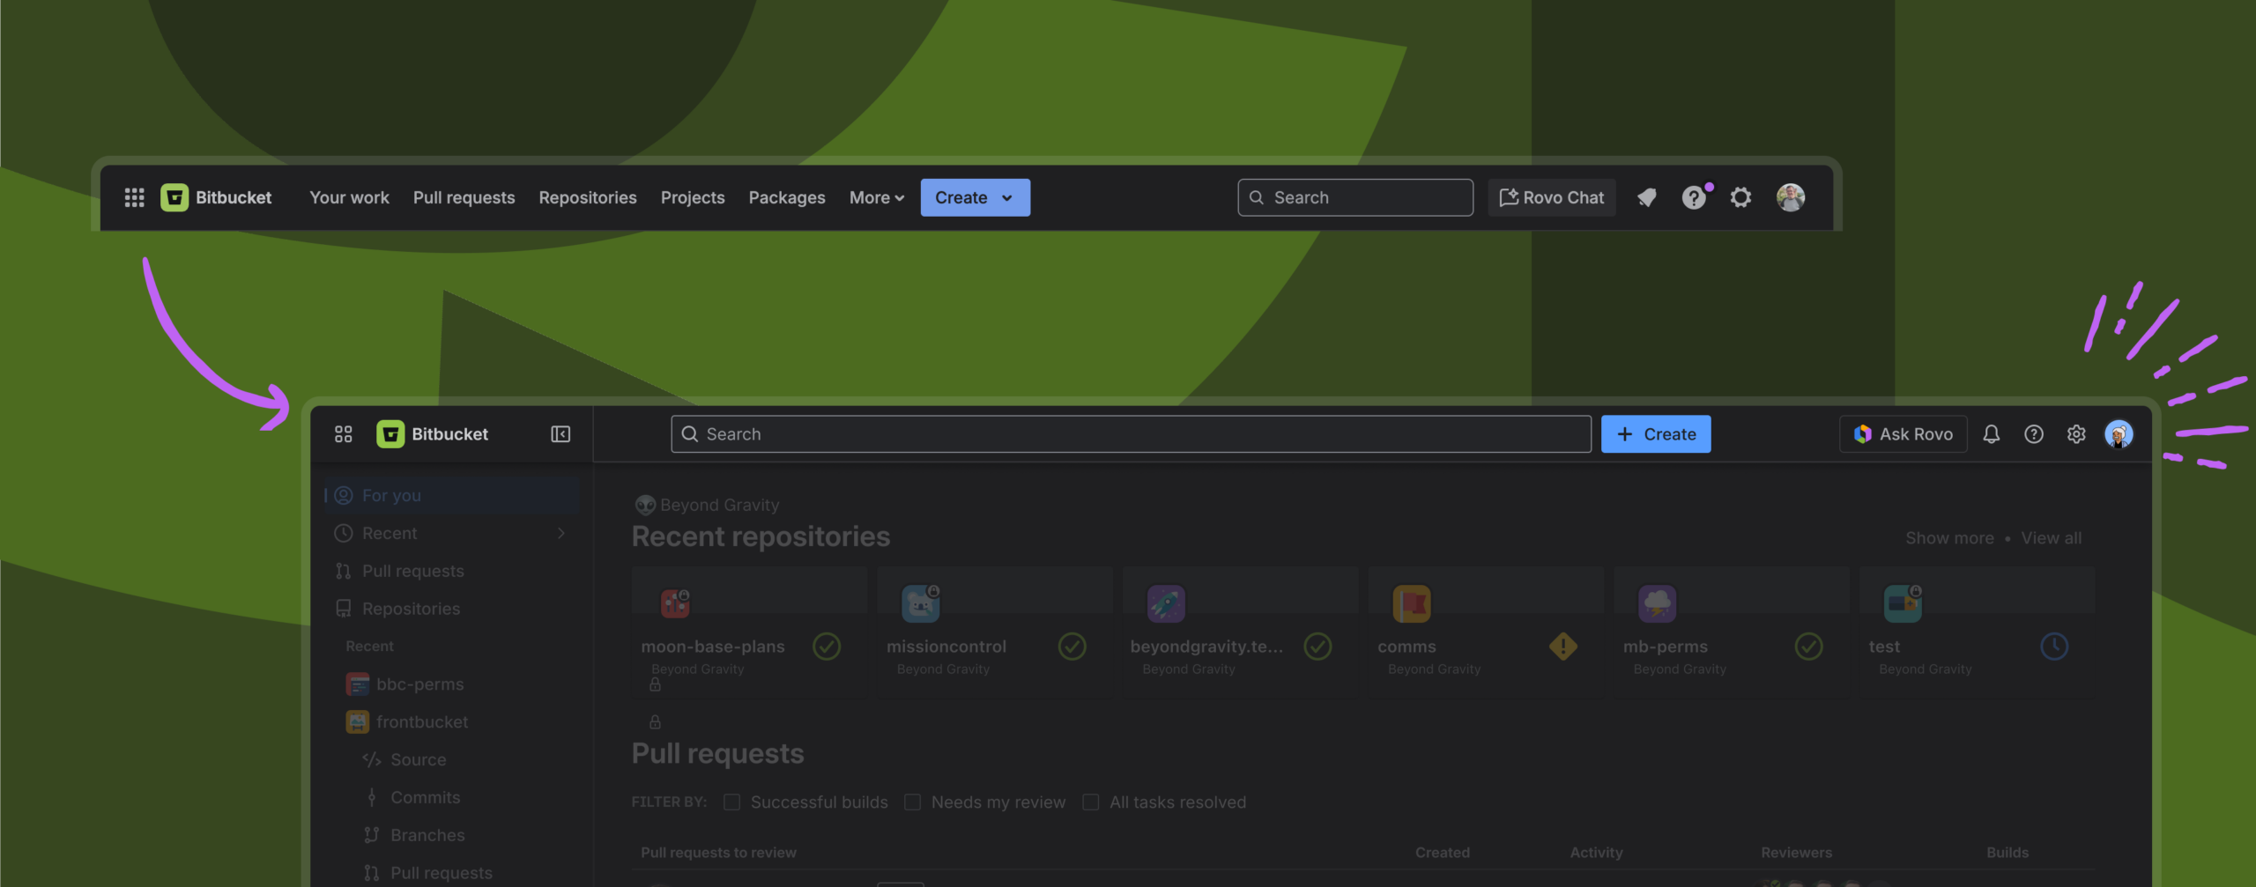The height and width of the screenshot is (887, 2256).
Task: Open app switcher in the lower Bitbucket window
Action: tap(344, 434)
